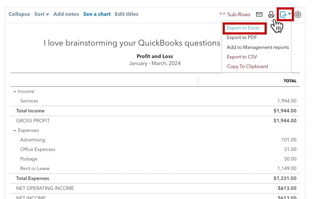Collapse the Income section triangle
This screenshot has width=312, height=199.
click(14, 91)
